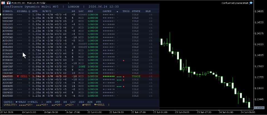
Task: Click the TRADE state in the XAGUSD row
Action: 136,76
